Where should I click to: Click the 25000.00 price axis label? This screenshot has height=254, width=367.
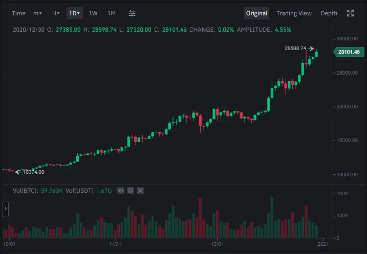tap(347, 73)
